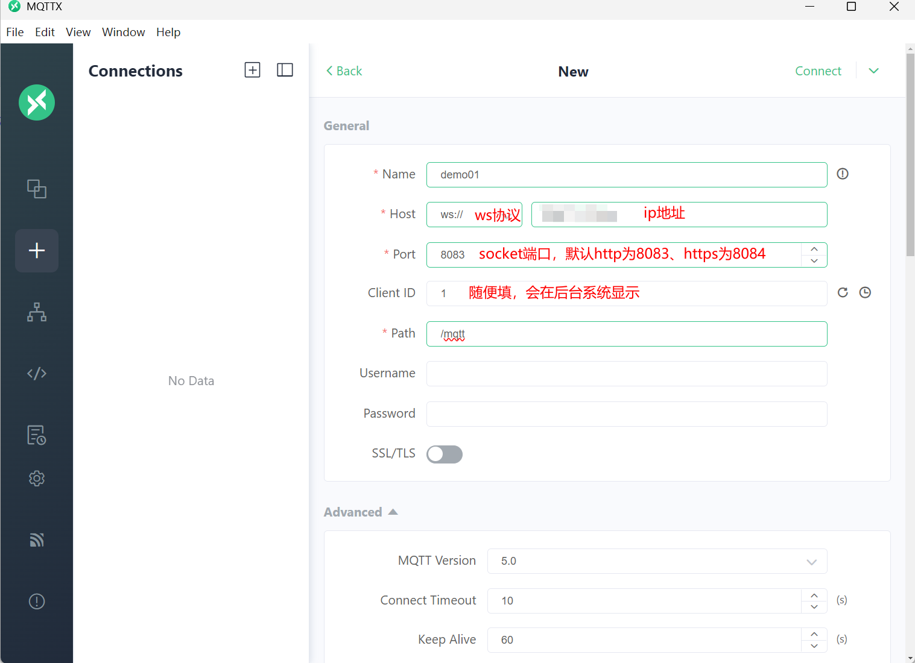Expand dropdown arrow next to Connect

[x=873, y=71]
